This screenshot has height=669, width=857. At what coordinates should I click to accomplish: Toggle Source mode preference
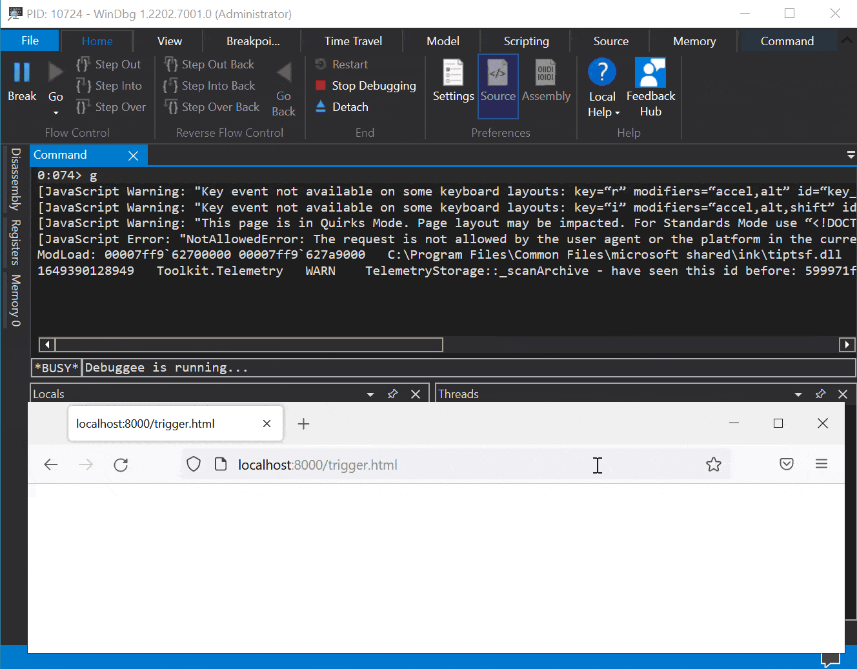(x=498, y=86)
